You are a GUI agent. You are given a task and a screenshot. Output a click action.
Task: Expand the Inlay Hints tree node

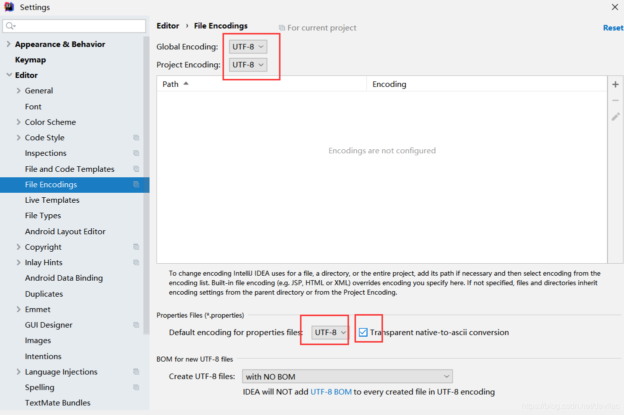tap(18, 262)
